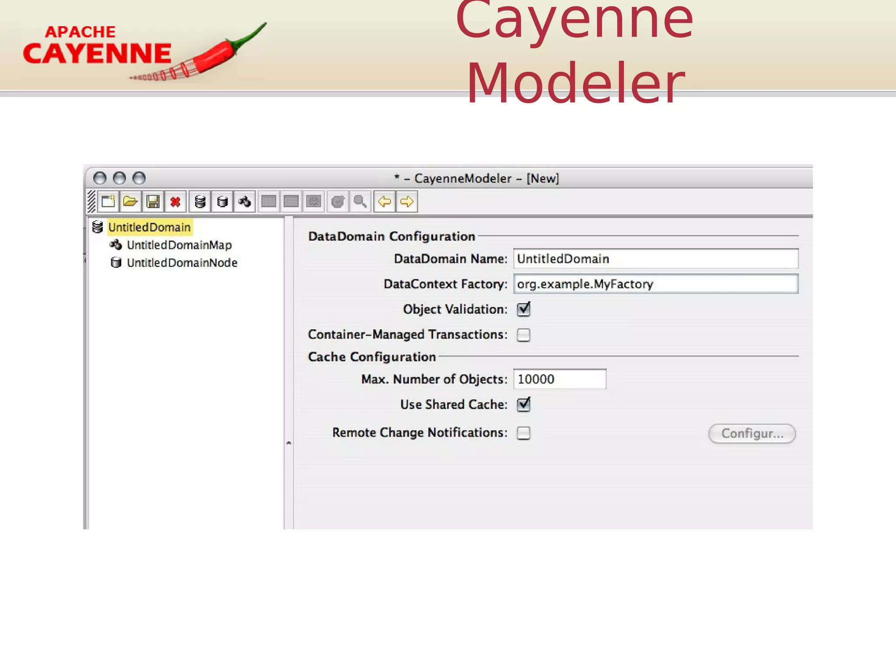Zoom the CayenneModeler window
The height and width of the screenshot is (672, 896).
click(x=139, y=178)
